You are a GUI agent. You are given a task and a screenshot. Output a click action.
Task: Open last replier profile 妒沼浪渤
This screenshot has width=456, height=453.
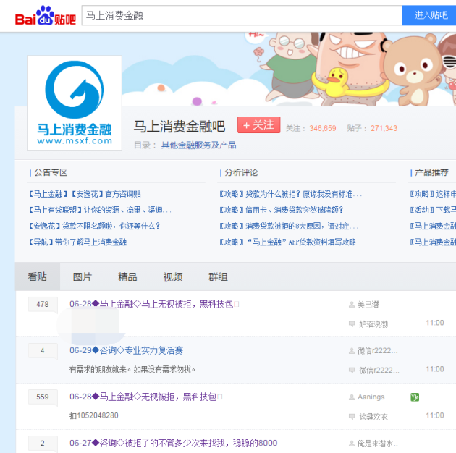point(373,324)
